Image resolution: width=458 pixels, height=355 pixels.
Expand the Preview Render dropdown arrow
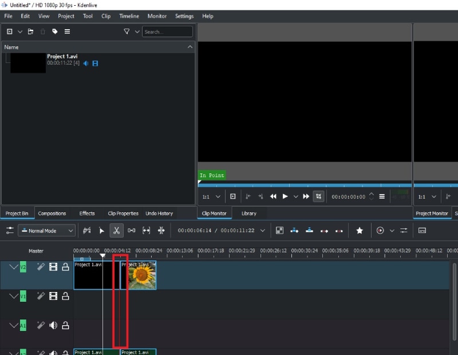(x=392, y=231)
